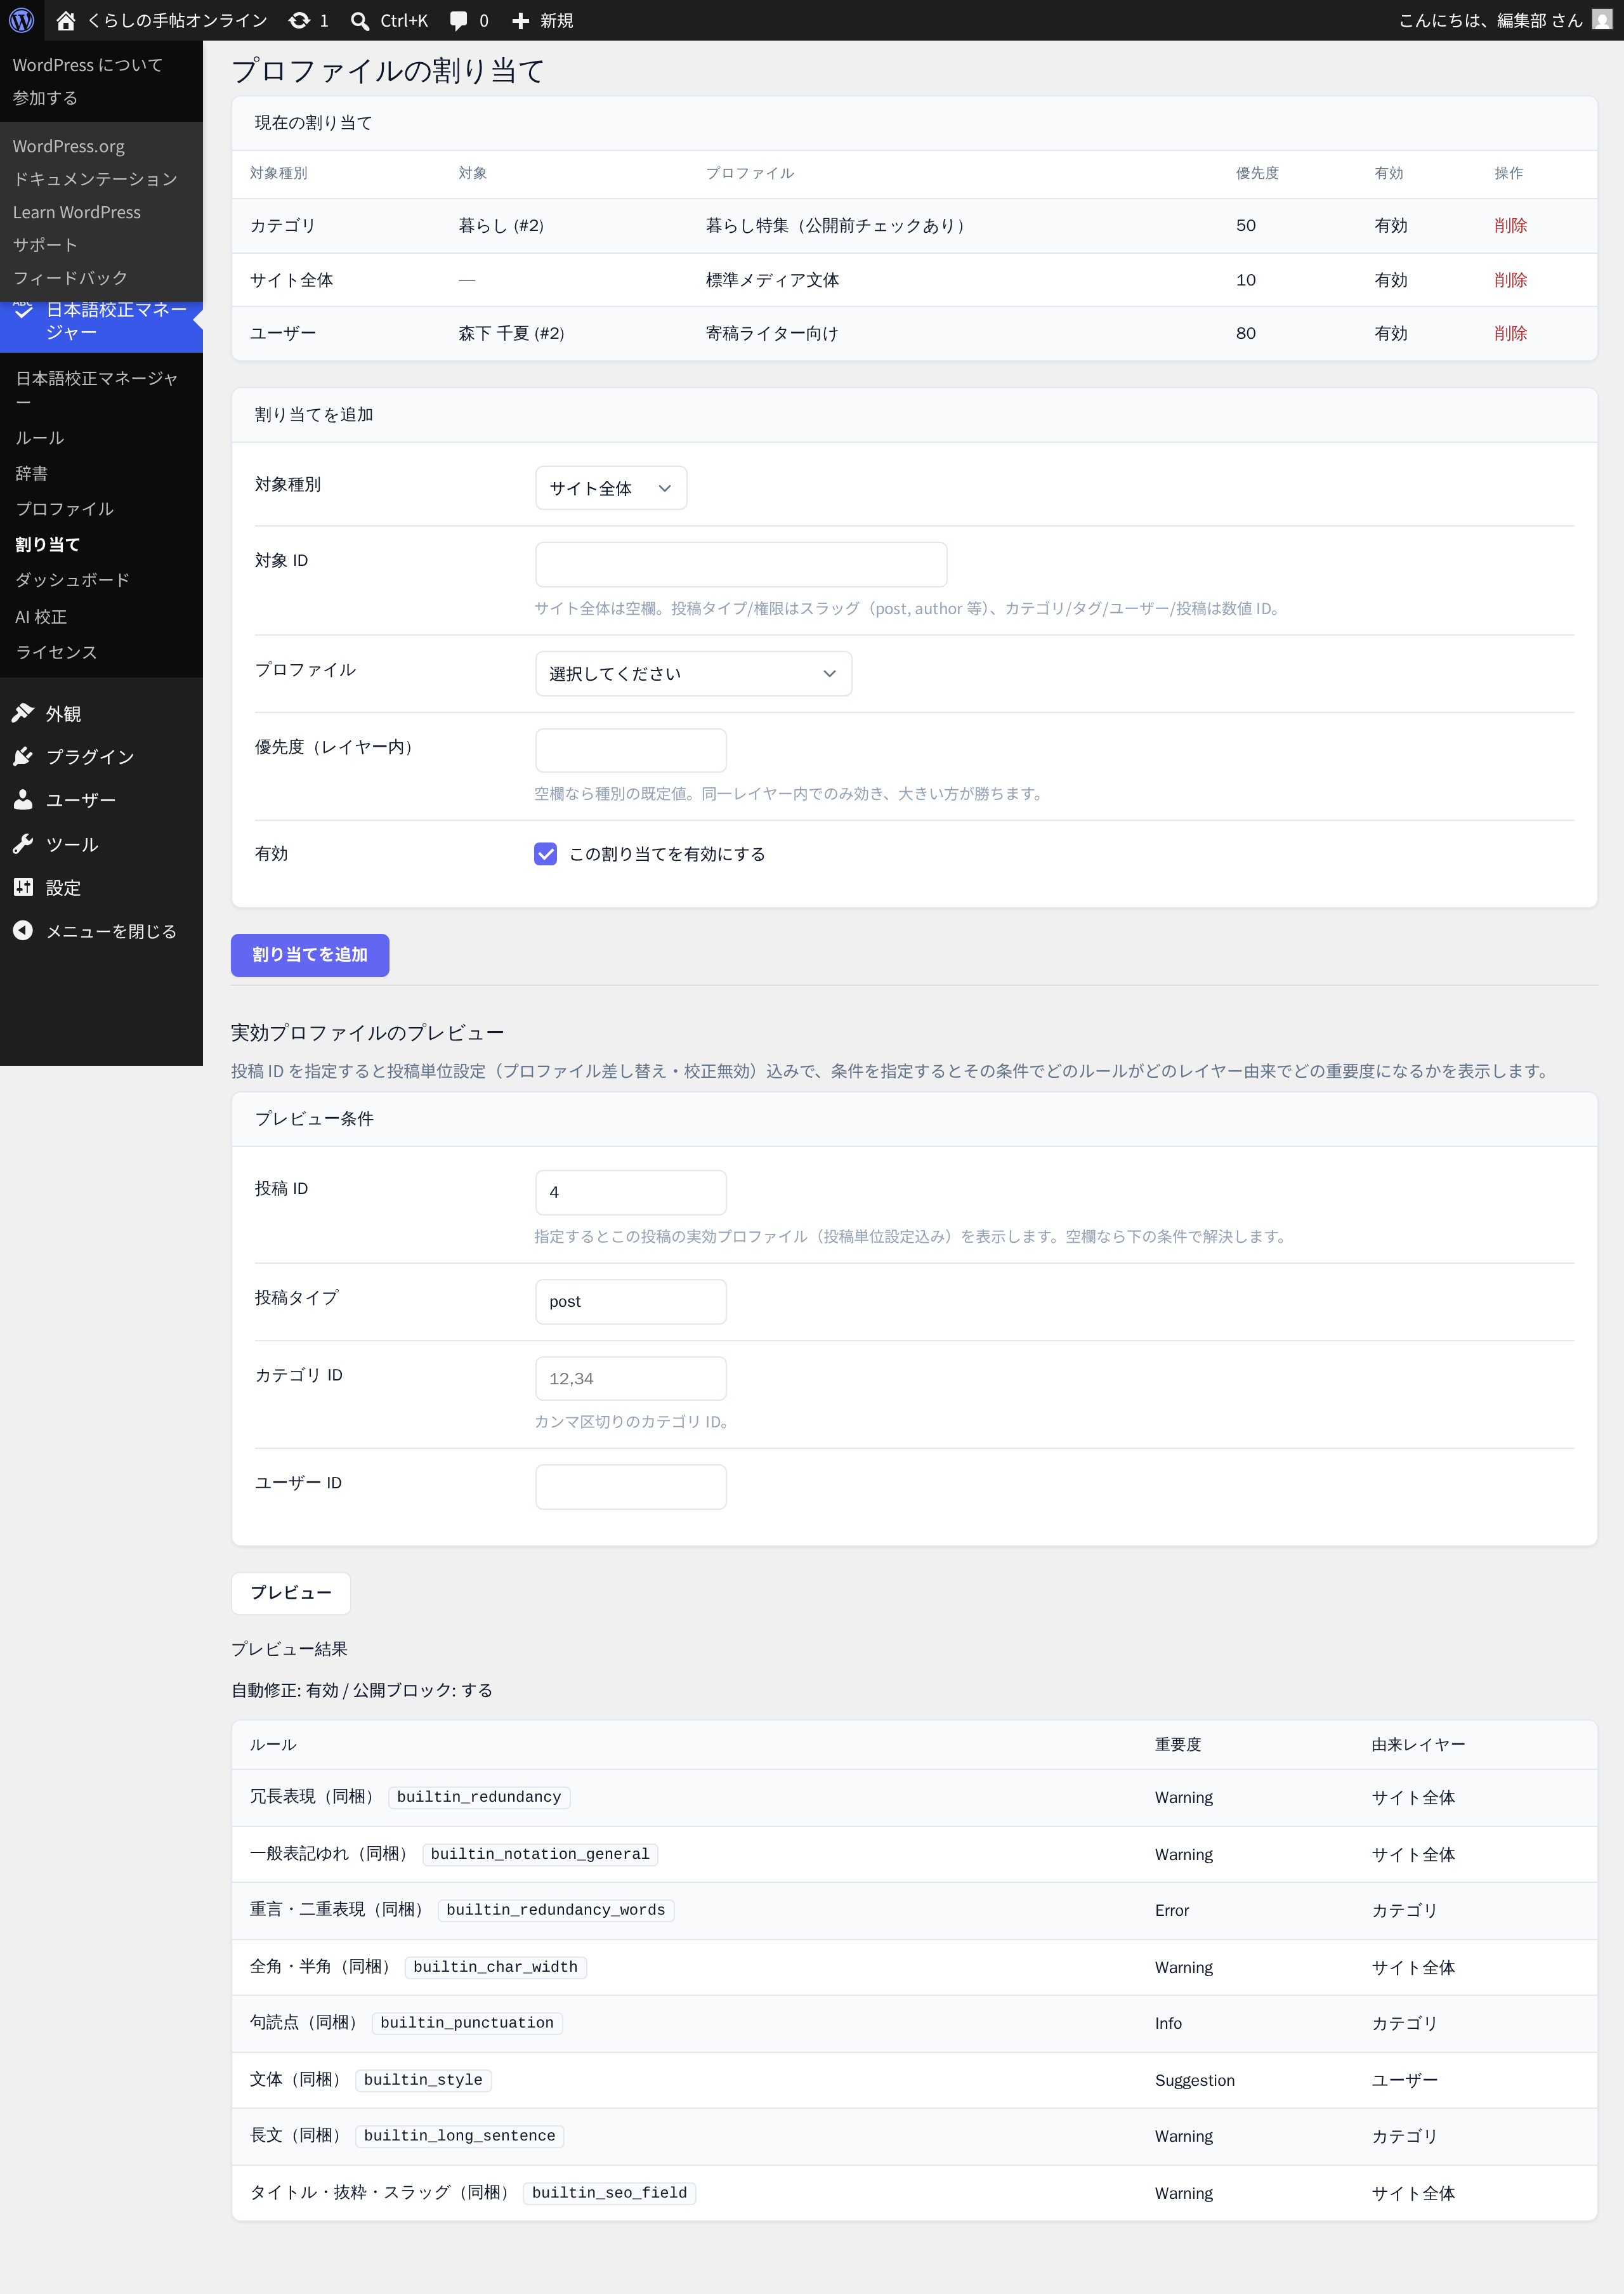Click the builtin_notation_general rule code
Viewport: 1624px width, 2294px height.
point(540,1854)
